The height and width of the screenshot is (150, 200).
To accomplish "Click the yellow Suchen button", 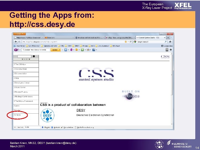I will (56, 50).
